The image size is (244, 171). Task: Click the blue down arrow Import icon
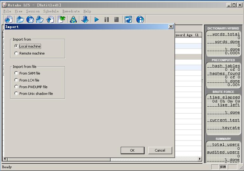tap(85, 20)
